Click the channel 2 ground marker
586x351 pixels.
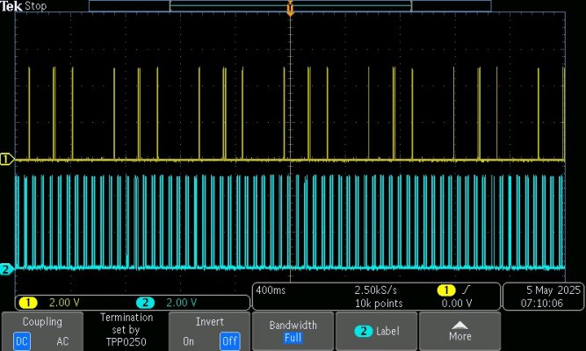coord(6,269)
